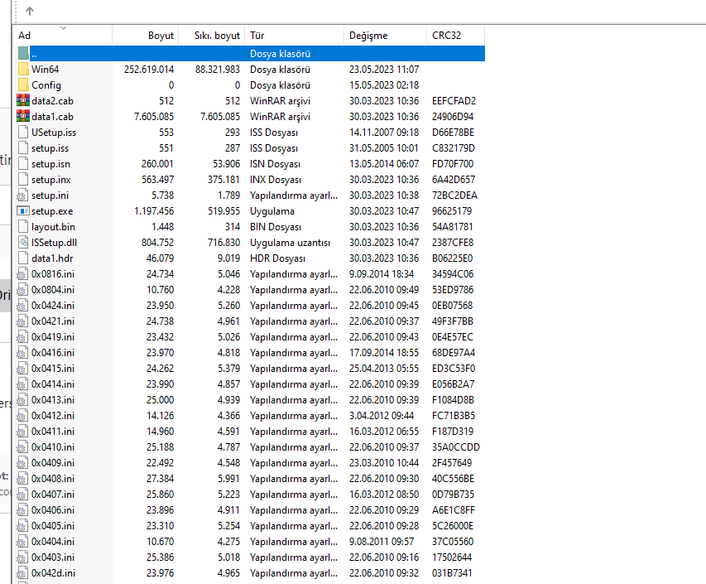706x584 pixels.
Task: Click the 0x0413.ini file icon
Action: 22,400
